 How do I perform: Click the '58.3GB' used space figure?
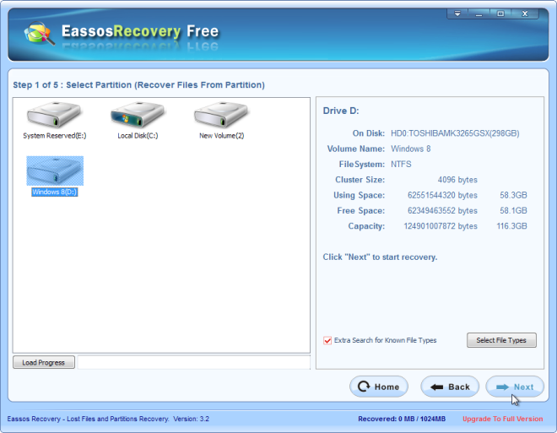[513, 195]
